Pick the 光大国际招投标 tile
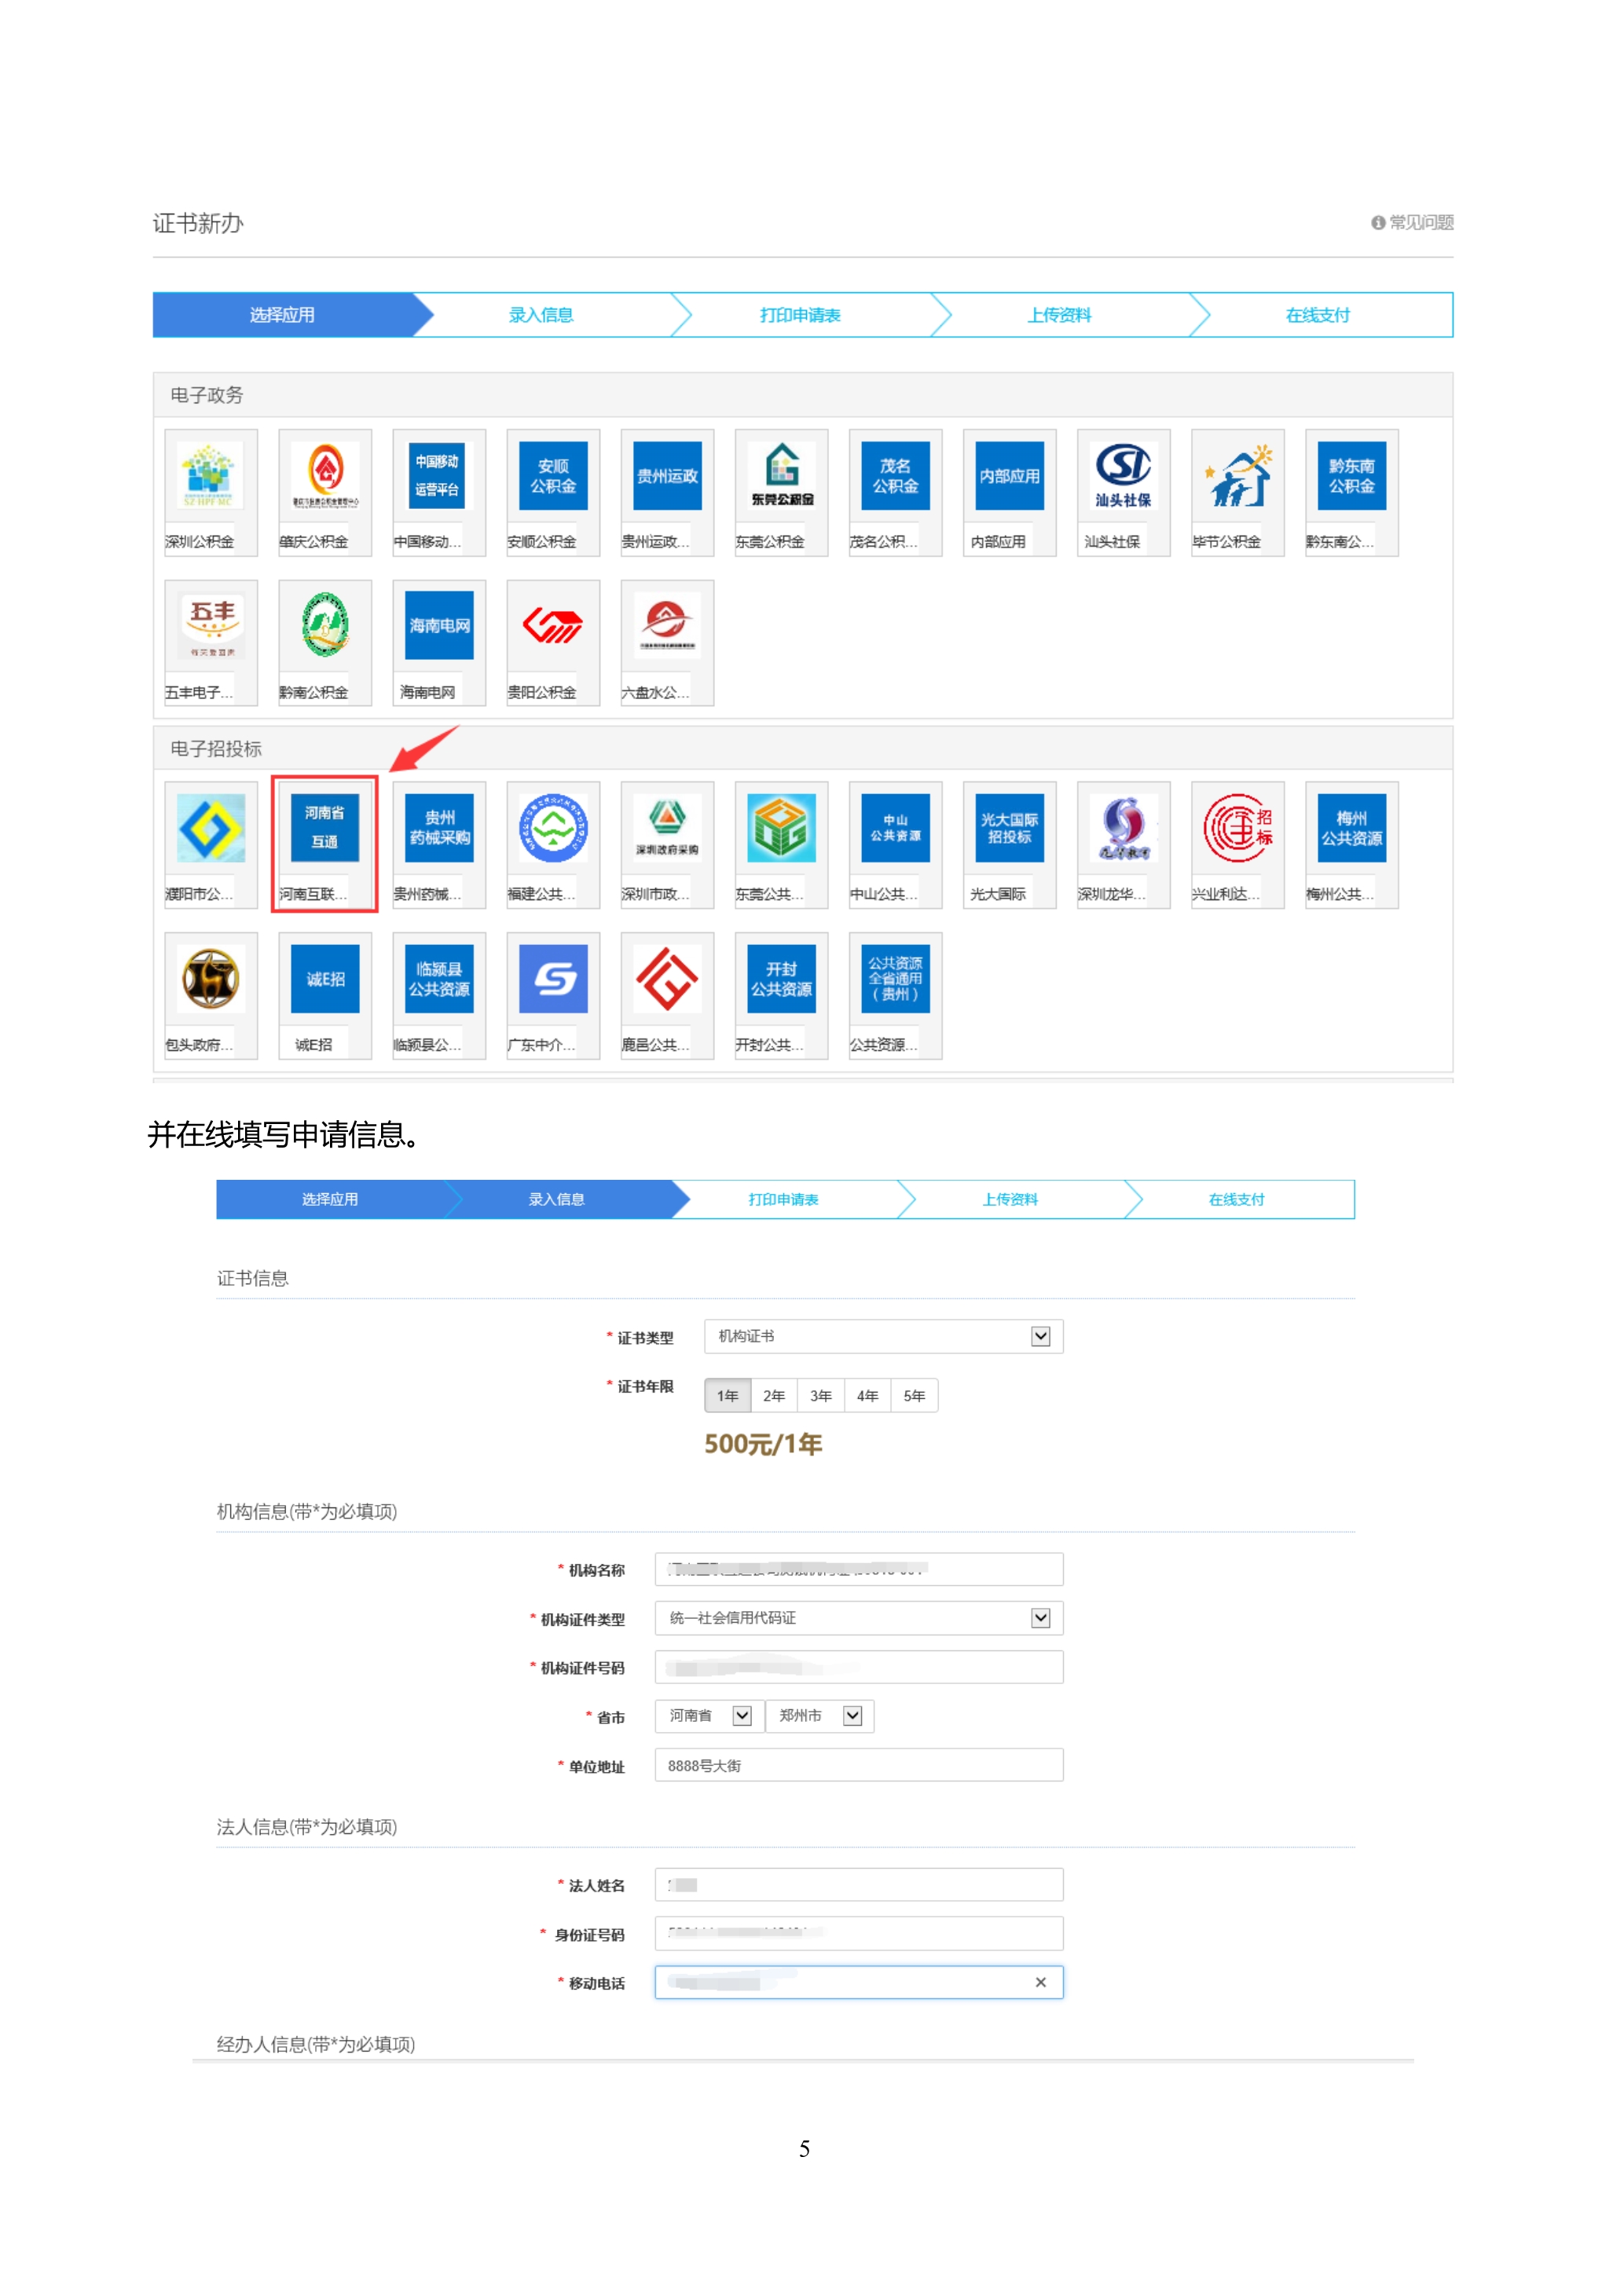 pyautogui.click(x=1009, y=845)
